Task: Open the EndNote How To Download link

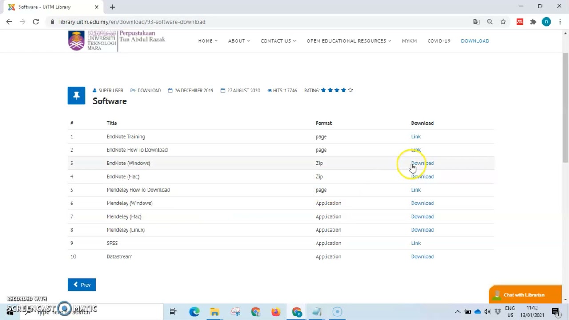Action: click(x=416, y=150)
